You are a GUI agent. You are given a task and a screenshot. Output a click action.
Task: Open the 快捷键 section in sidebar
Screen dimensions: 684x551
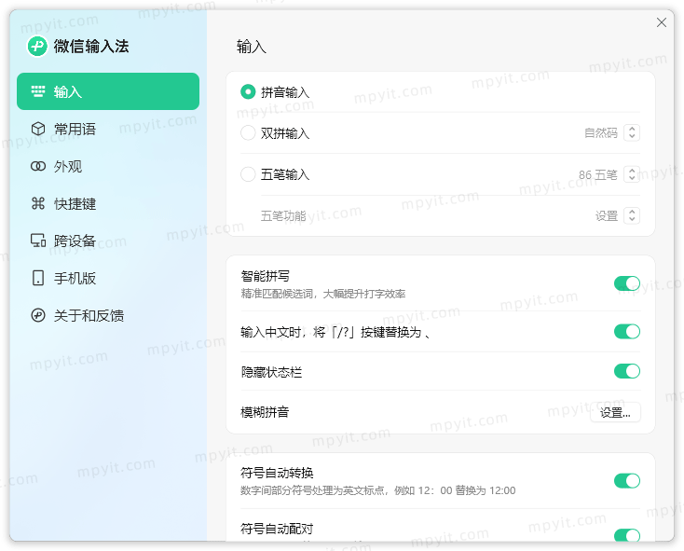[108, 203]
